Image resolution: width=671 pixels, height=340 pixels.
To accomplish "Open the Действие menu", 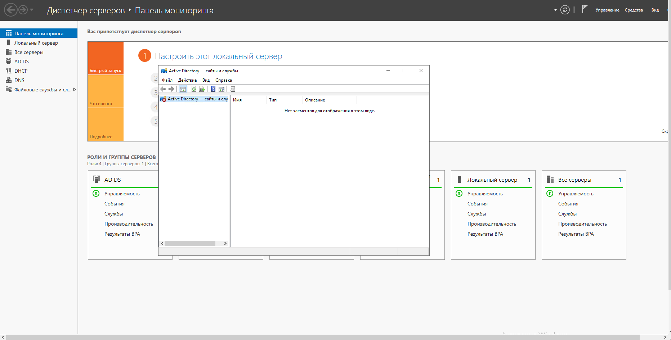I will tap(187, 80).
